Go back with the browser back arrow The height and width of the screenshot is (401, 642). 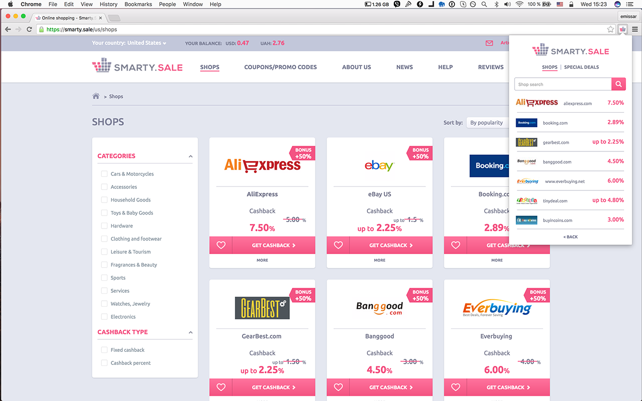[x=8, y=30]
